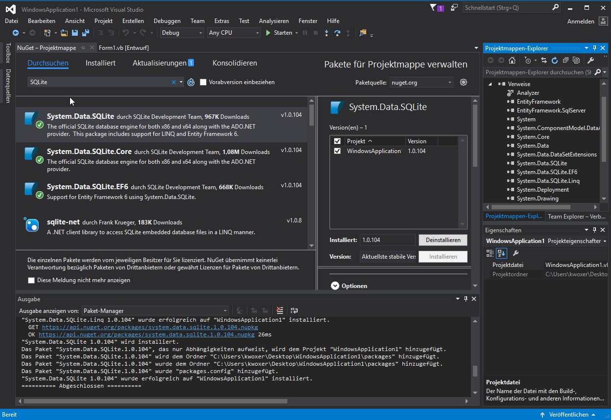This screenshot has width=611, height=420.
Task: Click the Find in Files toolbar icon
Action: (x=363, y=33)
